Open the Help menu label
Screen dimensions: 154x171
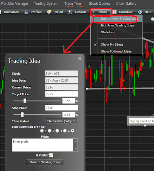(x=148, y=12)
